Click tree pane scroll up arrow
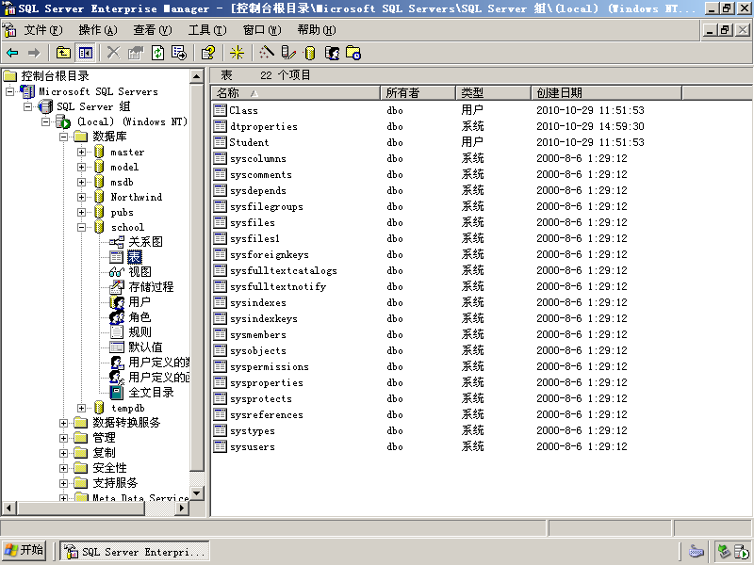The height and width of the screenshot is (565, 754). point(197,76)
